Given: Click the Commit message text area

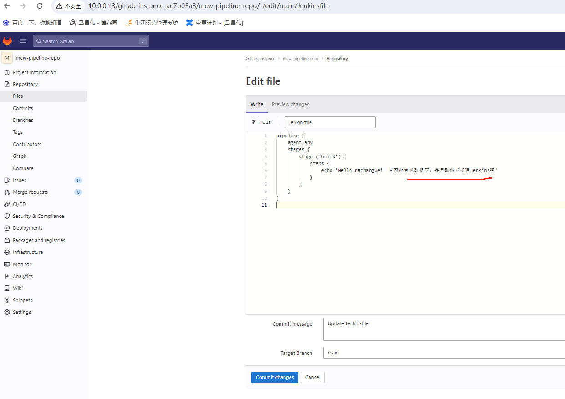Looking at the screenshot, I should pos(444,329).
